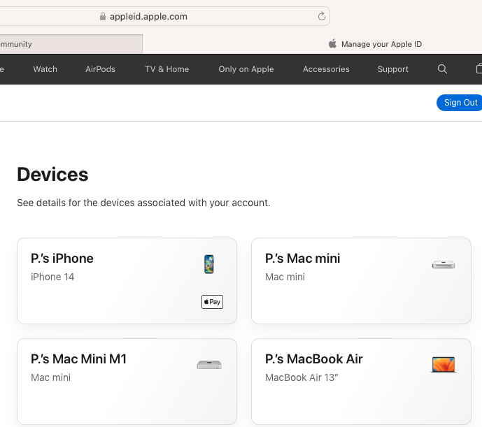Open the Support menu item
The height and width of the screenshot is (427, 482).
[x=393, y=69]
